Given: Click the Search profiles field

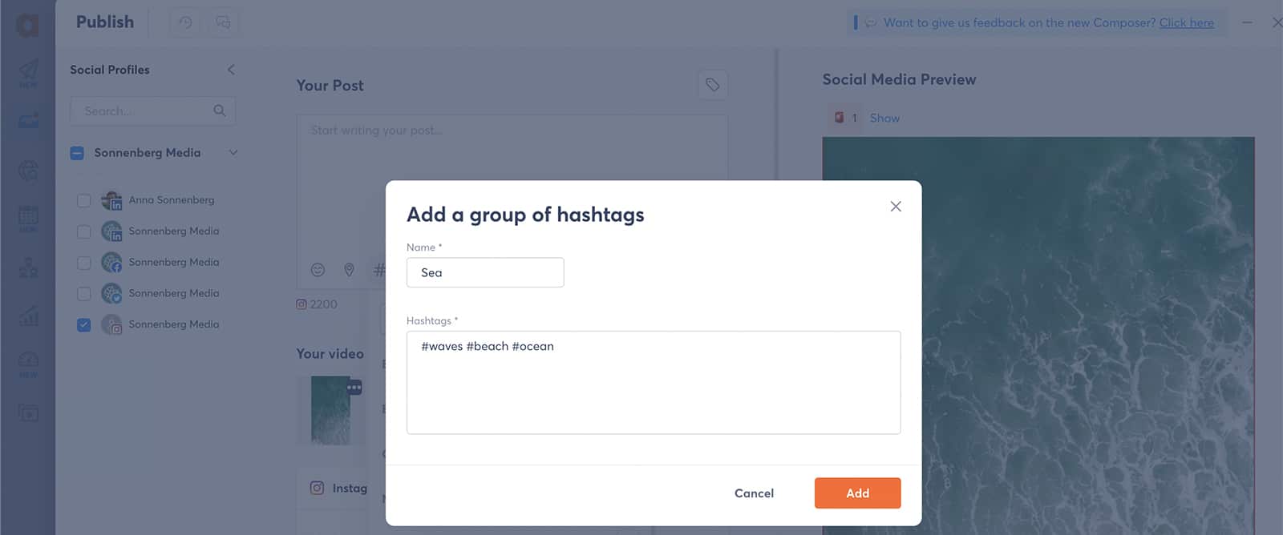Looking at the screenshot, I should (x=152, y=111).
